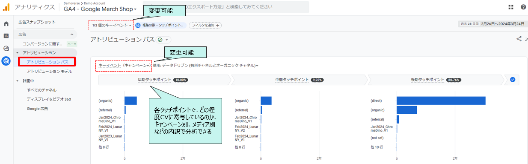Open the 使用: データドリブン model dropdown
This screenshot has height=164, width=528.
(205, 66)
